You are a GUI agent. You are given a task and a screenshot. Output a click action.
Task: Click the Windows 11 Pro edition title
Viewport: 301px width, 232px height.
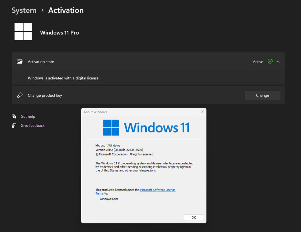click(x=60, y=33)
